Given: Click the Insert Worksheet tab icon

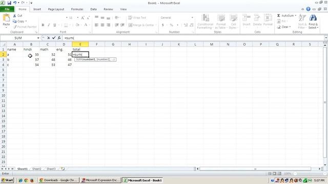Looking at the screenshot, I should 63,169.
